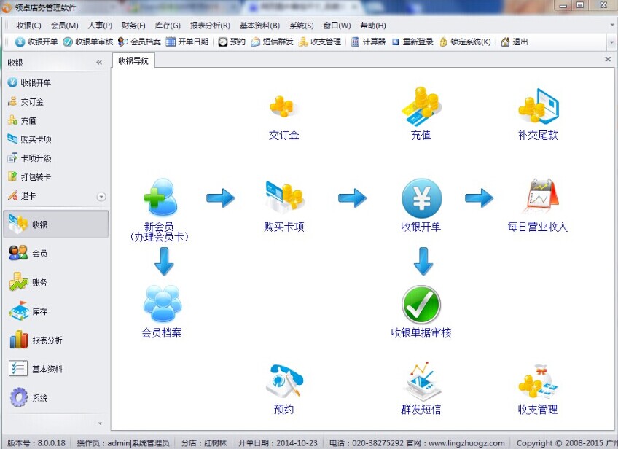Image resolution: width=618 pixels, height=449 pixels.
Task: Open the 收银单据审核 green checkmark icon
Action: (421, 305)
